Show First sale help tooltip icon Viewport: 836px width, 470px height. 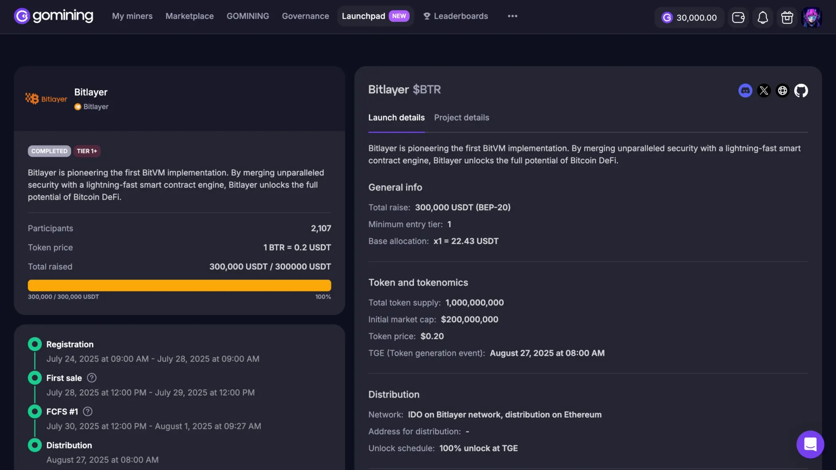(x=92, y=378)
